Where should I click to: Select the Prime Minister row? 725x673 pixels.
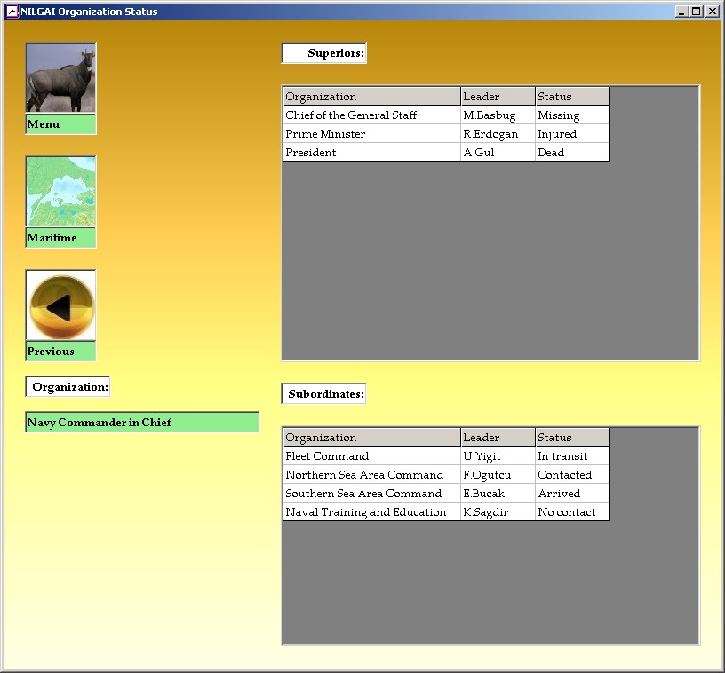tap(372, 134)
